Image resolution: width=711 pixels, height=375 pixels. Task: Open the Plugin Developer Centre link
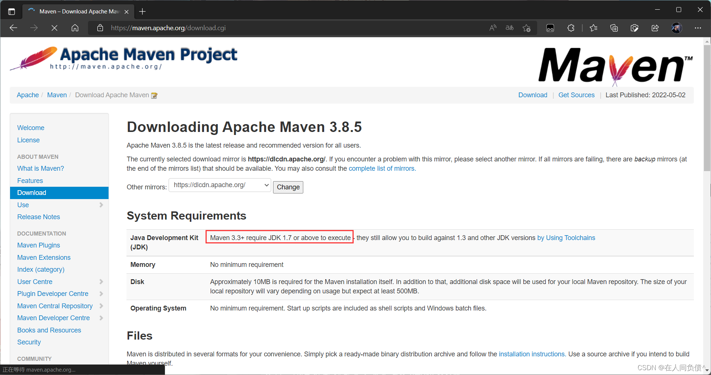click(x=53, y=294)
